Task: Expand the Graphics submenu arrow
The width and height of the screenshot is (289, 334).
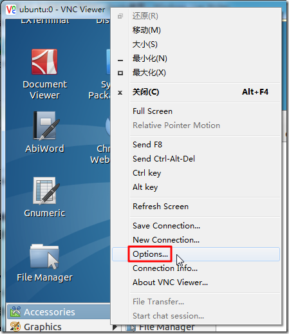Action: point(115,327)
